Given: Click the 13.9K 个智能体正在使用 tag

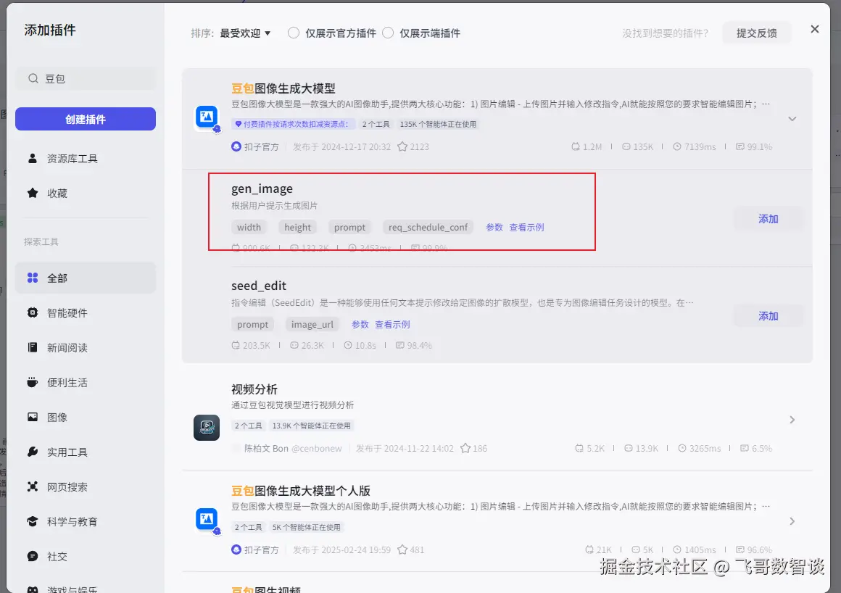Looking at the screenshot, I should click(x=311, y=426).
